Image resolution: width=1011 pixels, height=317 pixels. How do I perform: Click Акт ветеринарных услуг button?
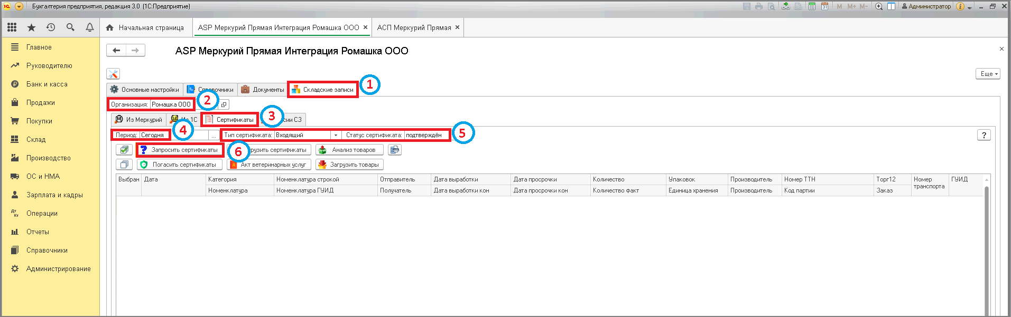[269, 165]
